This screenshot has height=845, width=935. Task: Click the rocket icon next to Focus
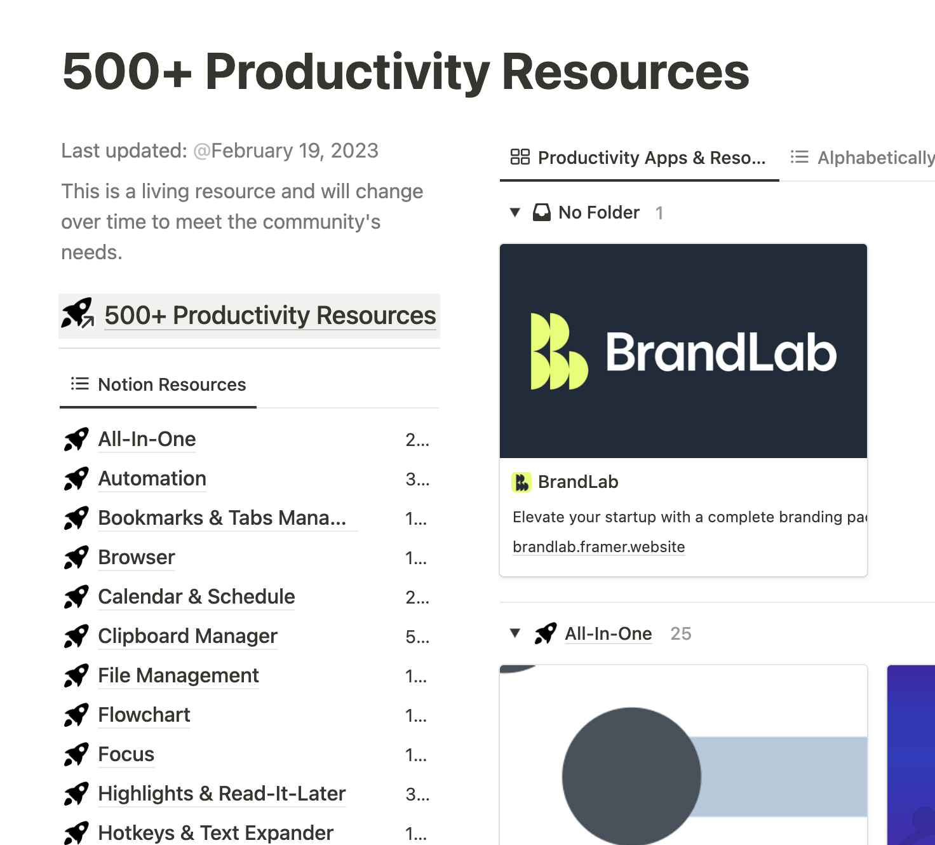tap(76, 755)
